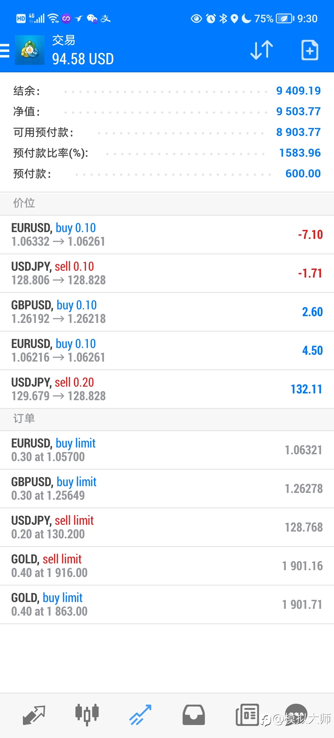Open GBPUSD buy limit at 1.25649
The height and width of the screenshot is (738, 334).
(x=167, y=489)
